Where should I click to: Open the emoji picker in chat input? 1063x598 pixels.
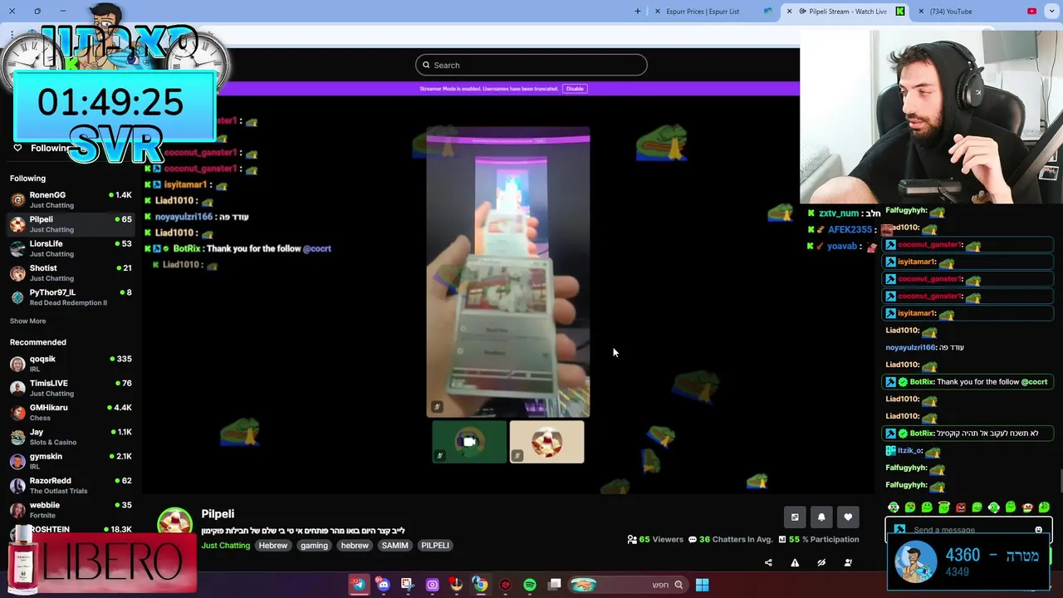(x=1038, y=530)
